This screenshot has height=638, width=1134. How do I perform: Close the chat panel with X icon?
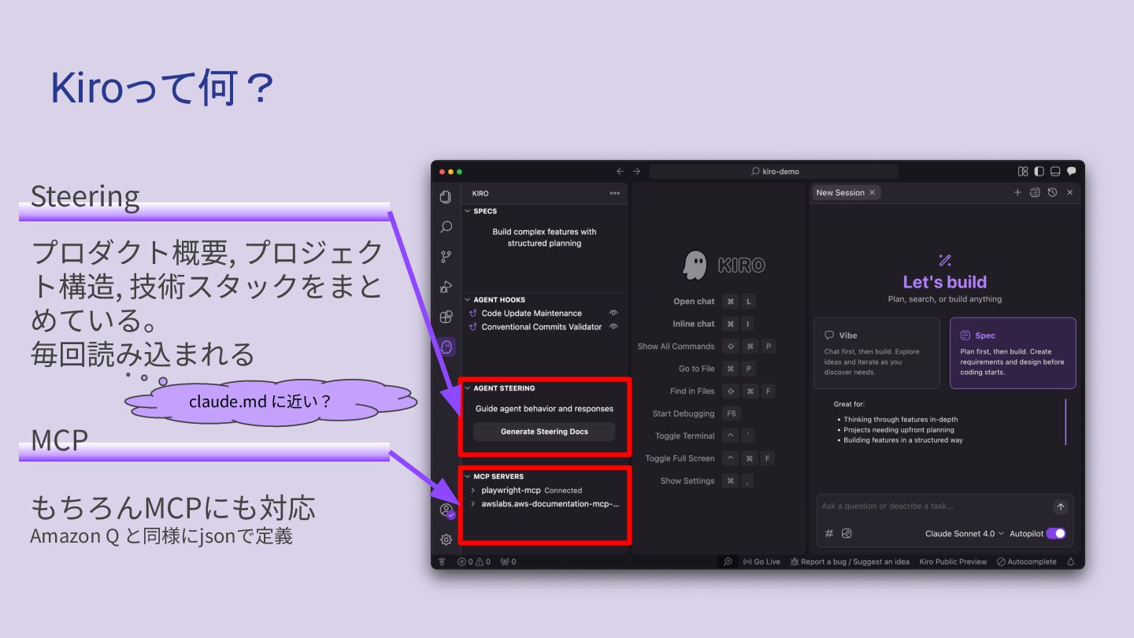(1069, 192)
